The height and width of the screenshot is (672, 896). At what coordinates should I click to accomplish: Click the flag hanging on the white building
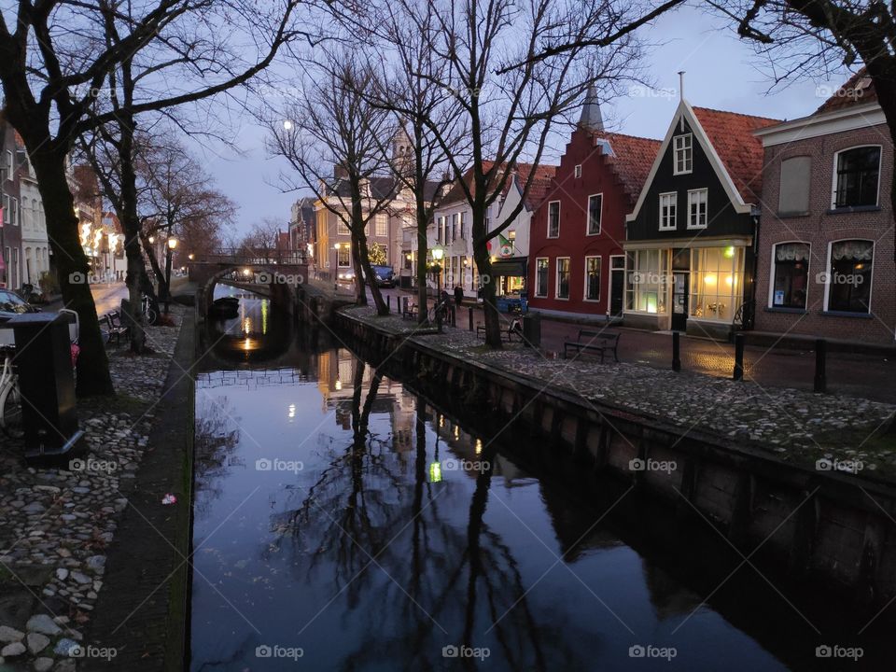504,245
